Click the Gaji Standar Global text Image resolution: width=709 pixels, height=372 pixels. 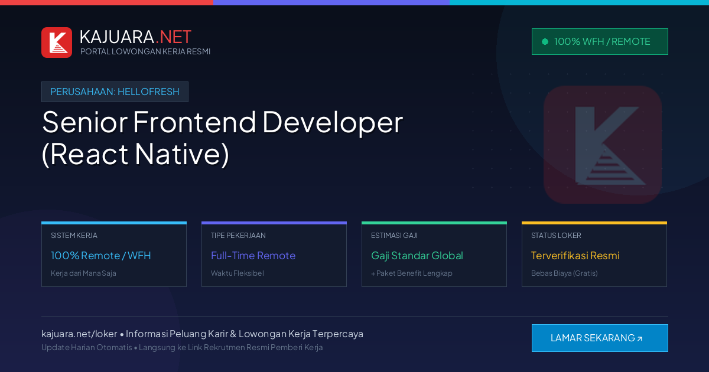click(417, 256)
